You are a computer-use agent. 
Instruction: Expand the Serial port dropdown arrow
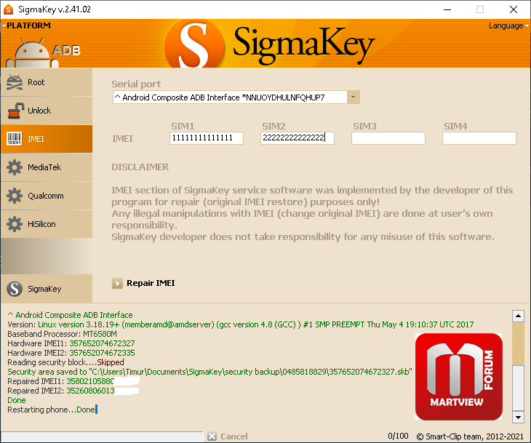[x=354, y=97]
